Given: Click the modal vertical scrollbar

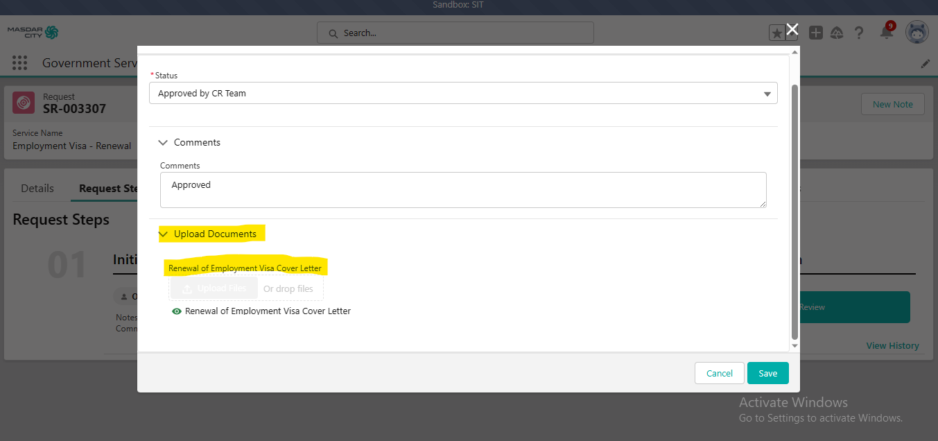Looking at the screenshot, I should [x=795, y=211].
